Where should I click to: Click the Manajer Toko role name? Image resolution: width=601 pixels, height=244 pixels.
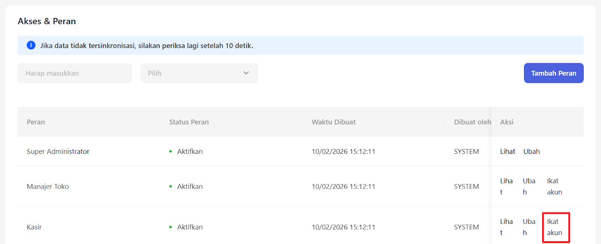48,186
